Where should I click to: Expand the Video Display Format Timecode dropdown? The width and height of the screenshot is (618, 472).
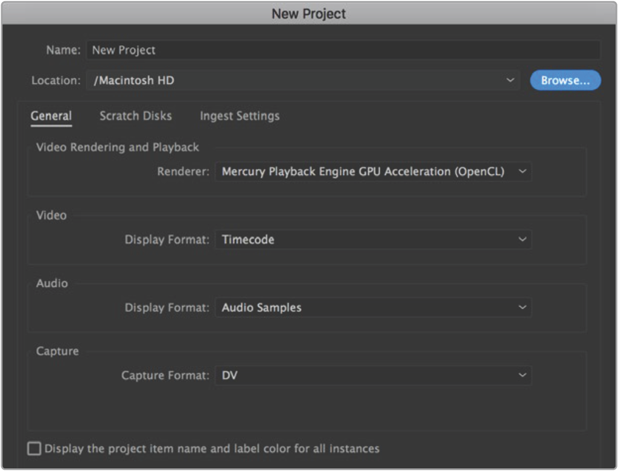coord(362,240)
